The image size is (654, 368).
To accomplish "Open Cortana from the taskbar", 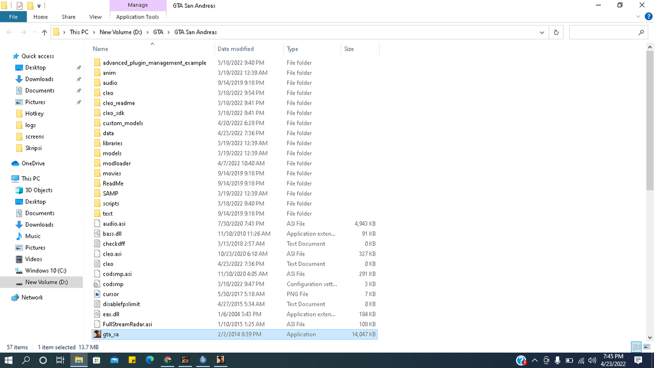I will point(43,360).
